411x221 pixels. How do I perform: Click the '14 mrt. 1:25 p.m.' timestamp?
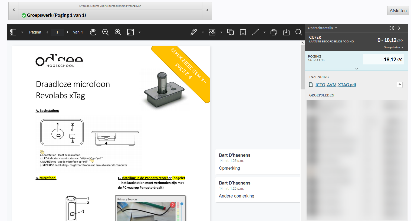coord(231,161)
